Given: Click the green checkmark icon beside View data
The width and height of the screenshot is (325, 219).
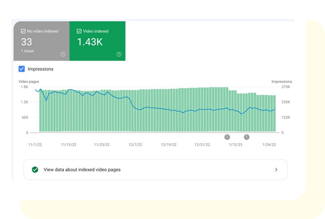Looking at the screenshot, I should click(35, 169).
